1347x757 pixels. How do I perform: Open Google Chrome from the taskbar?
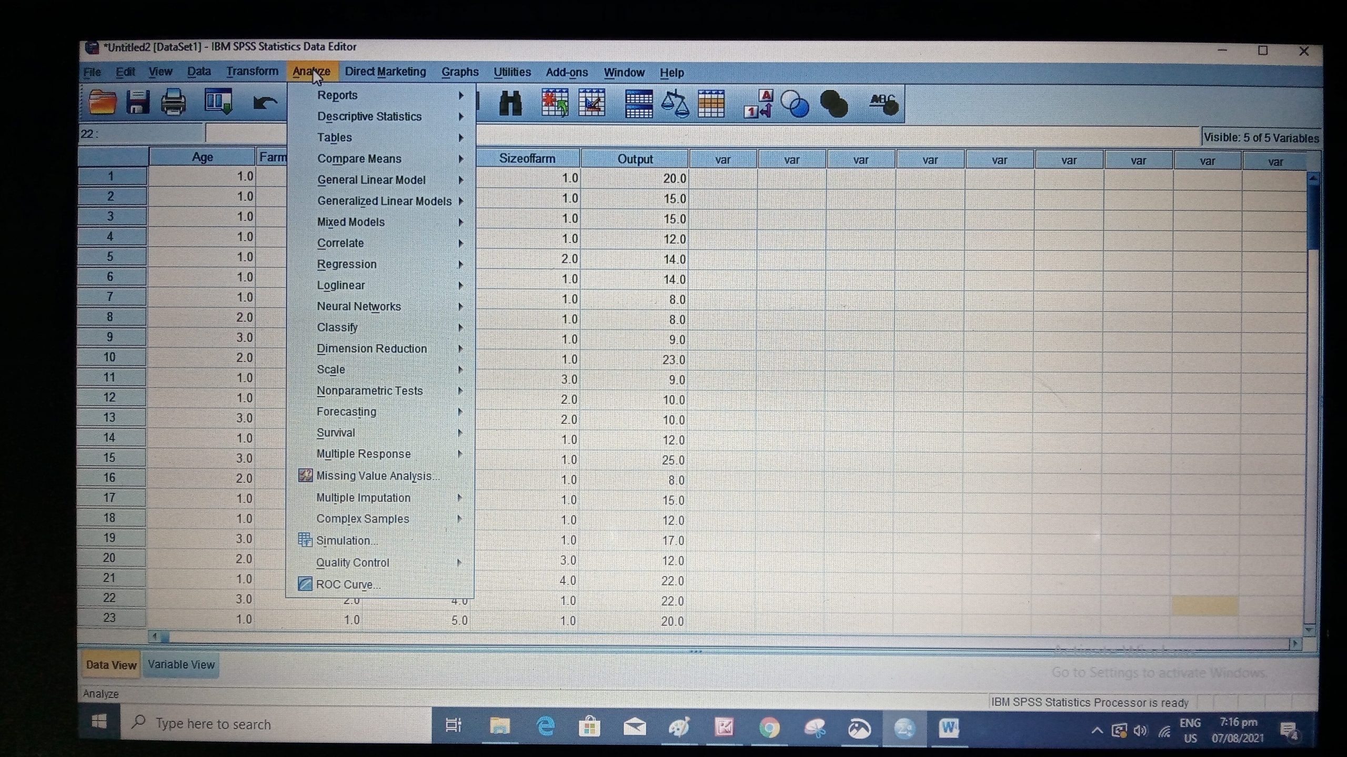(769, 728)
